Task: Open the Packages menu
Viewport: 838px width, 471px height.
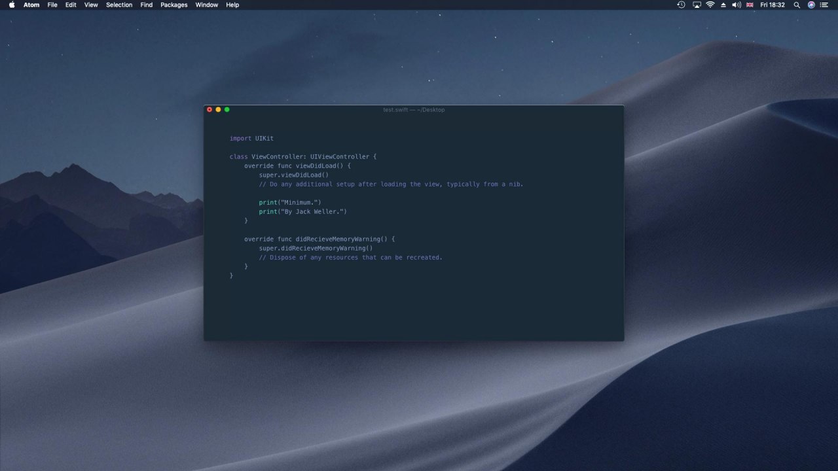Action: pyautogui.click(x=174, y=5)
